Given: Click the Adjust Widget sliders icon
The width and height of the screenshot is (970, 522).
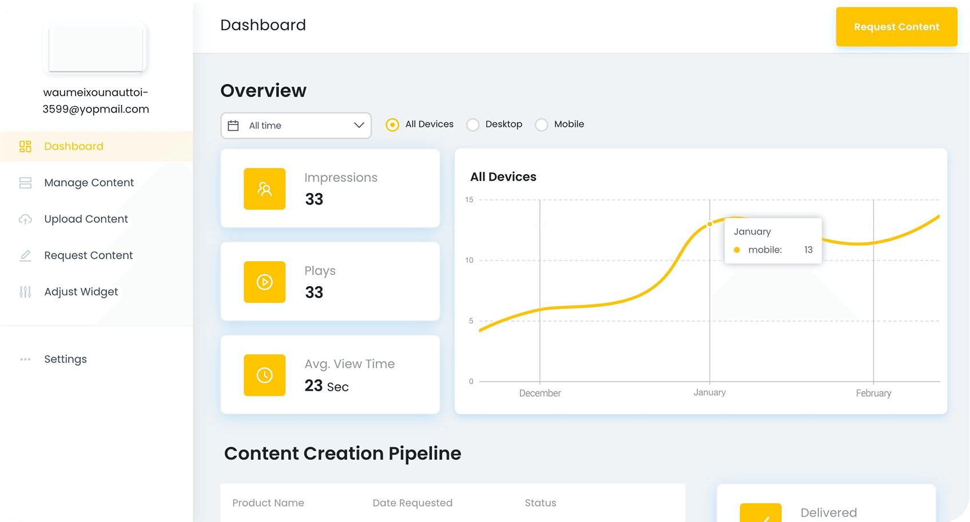Looking at the screenshot, I should click(x=25, y=292).
